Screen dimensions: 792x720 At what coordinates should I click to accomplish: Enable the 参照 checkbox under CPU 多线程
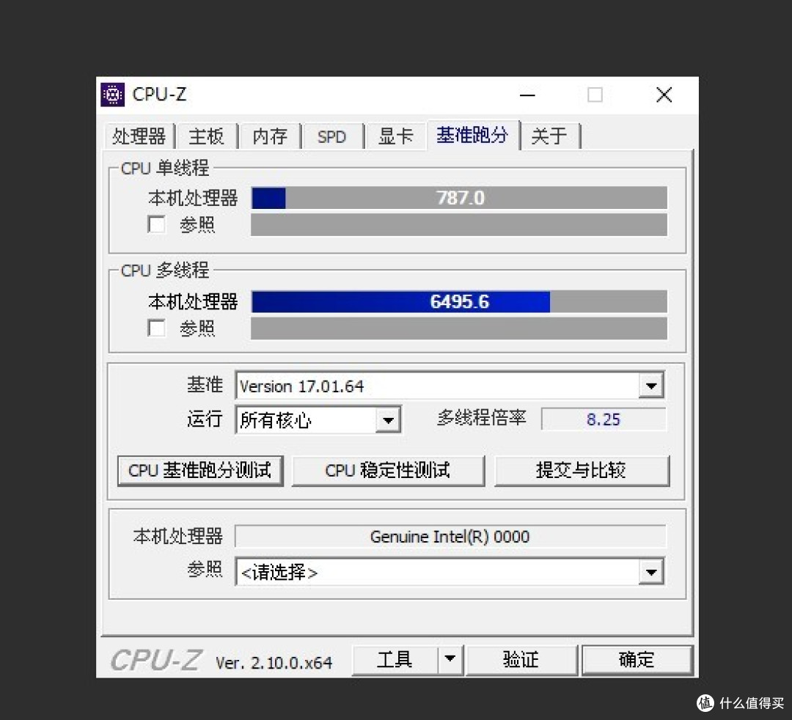tap(156, 328)
